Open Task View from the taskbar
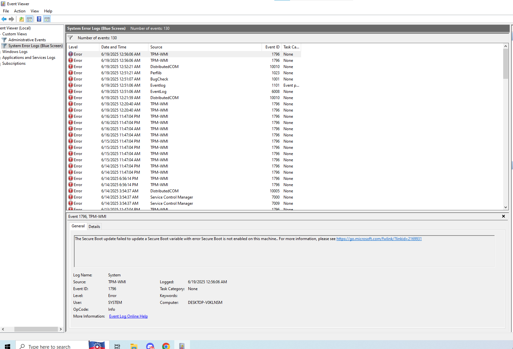 coord(117,346)
